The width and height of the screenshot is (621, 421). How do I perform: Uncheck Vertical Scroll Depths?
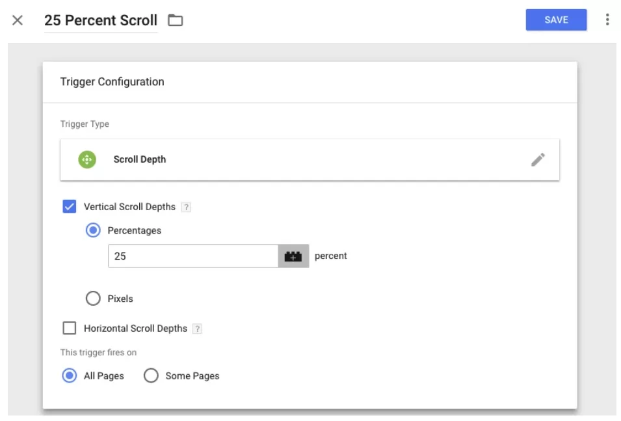[70, 206]
